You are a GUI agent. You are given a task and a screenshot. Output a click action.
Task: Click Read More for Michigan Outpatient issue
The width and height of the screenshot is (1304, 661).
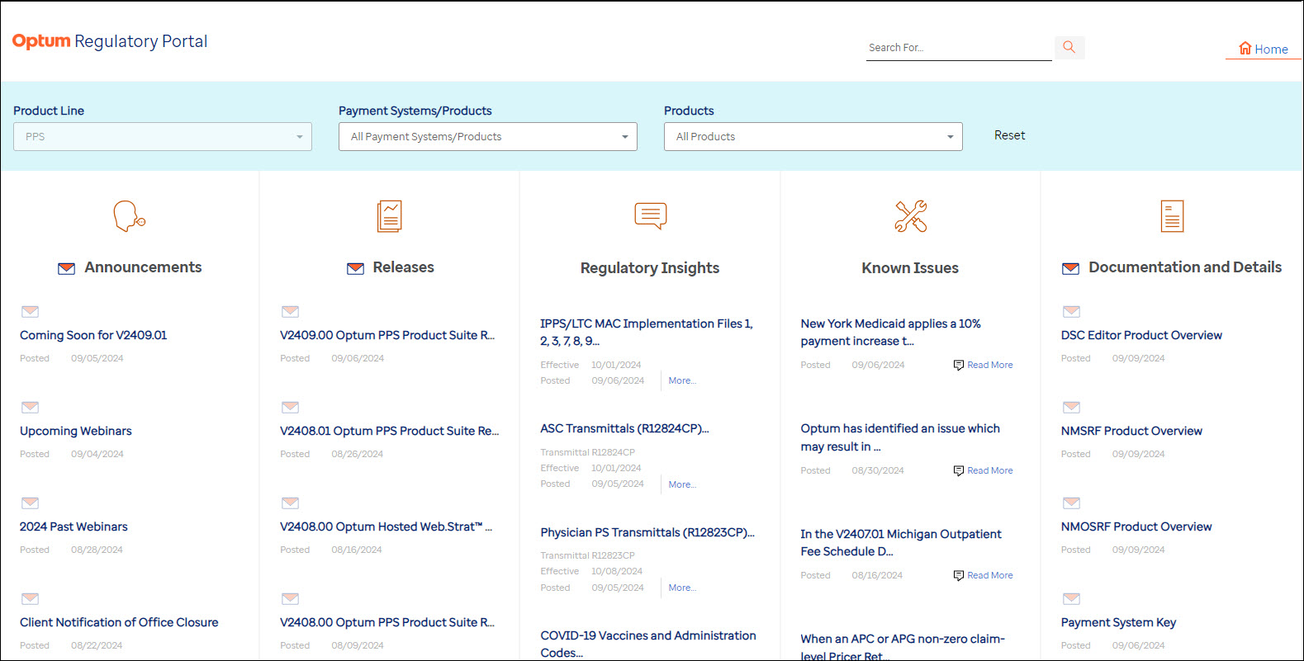(x=990, y=575)
